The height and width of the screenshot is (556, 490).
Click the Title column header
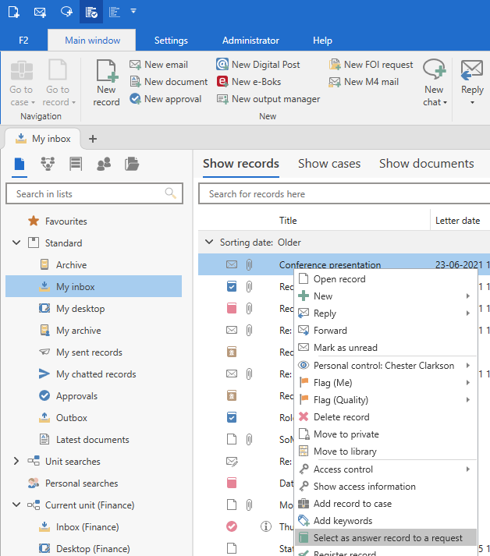point(288,221)
